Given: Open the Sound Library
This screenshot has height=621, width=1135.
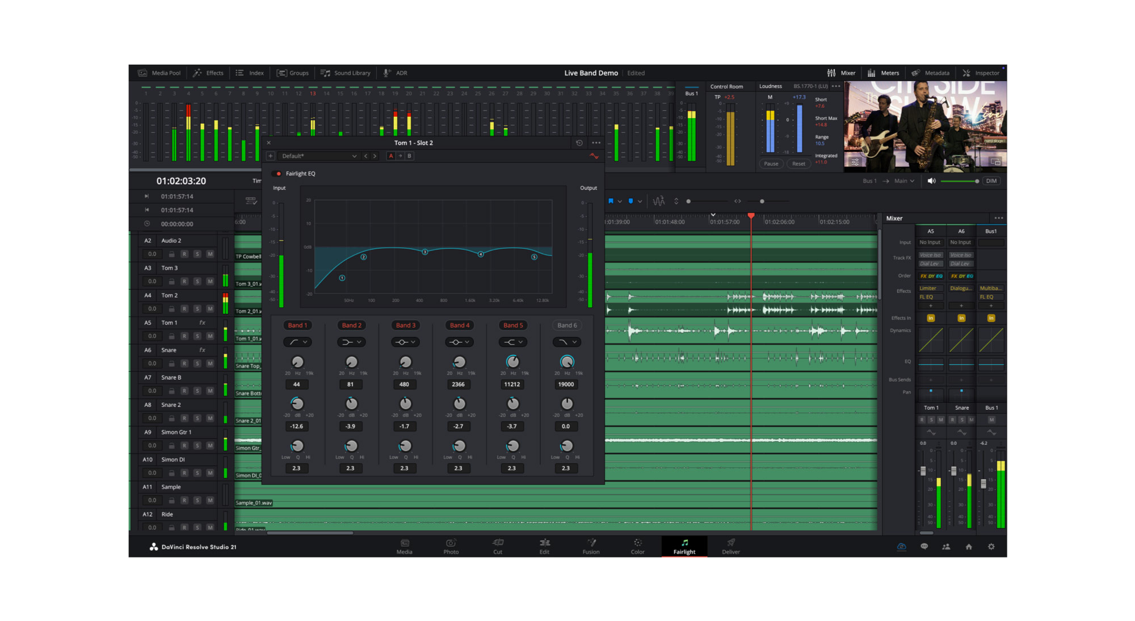Looking at the screenshot, I should tap(346, 73).
